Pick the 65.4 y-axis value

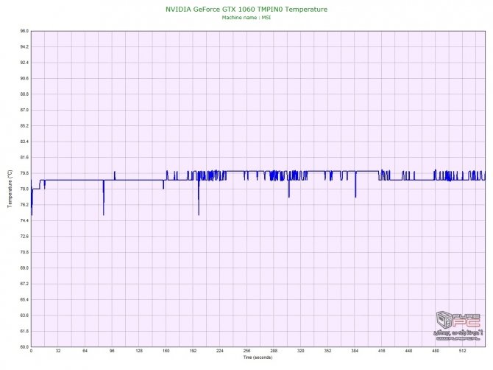click(24, 299)
